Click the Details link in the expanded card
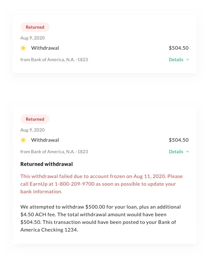Viewport: 213px width, 264px height. [x=176, y=152]
